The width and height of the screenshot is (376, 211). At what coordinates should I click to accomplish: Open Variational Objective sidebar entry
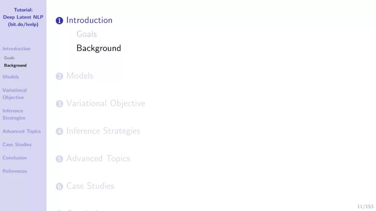[15, 94]
